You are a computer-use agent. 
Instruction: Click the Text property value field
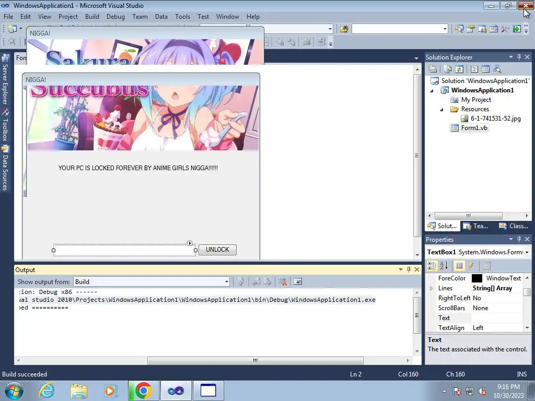coord(497,318)
